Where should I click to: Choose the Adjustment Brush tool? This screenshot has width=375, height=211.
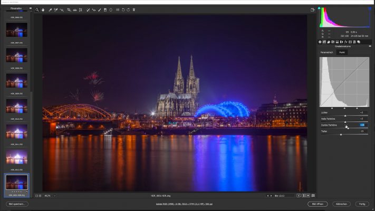click(100, 9)
